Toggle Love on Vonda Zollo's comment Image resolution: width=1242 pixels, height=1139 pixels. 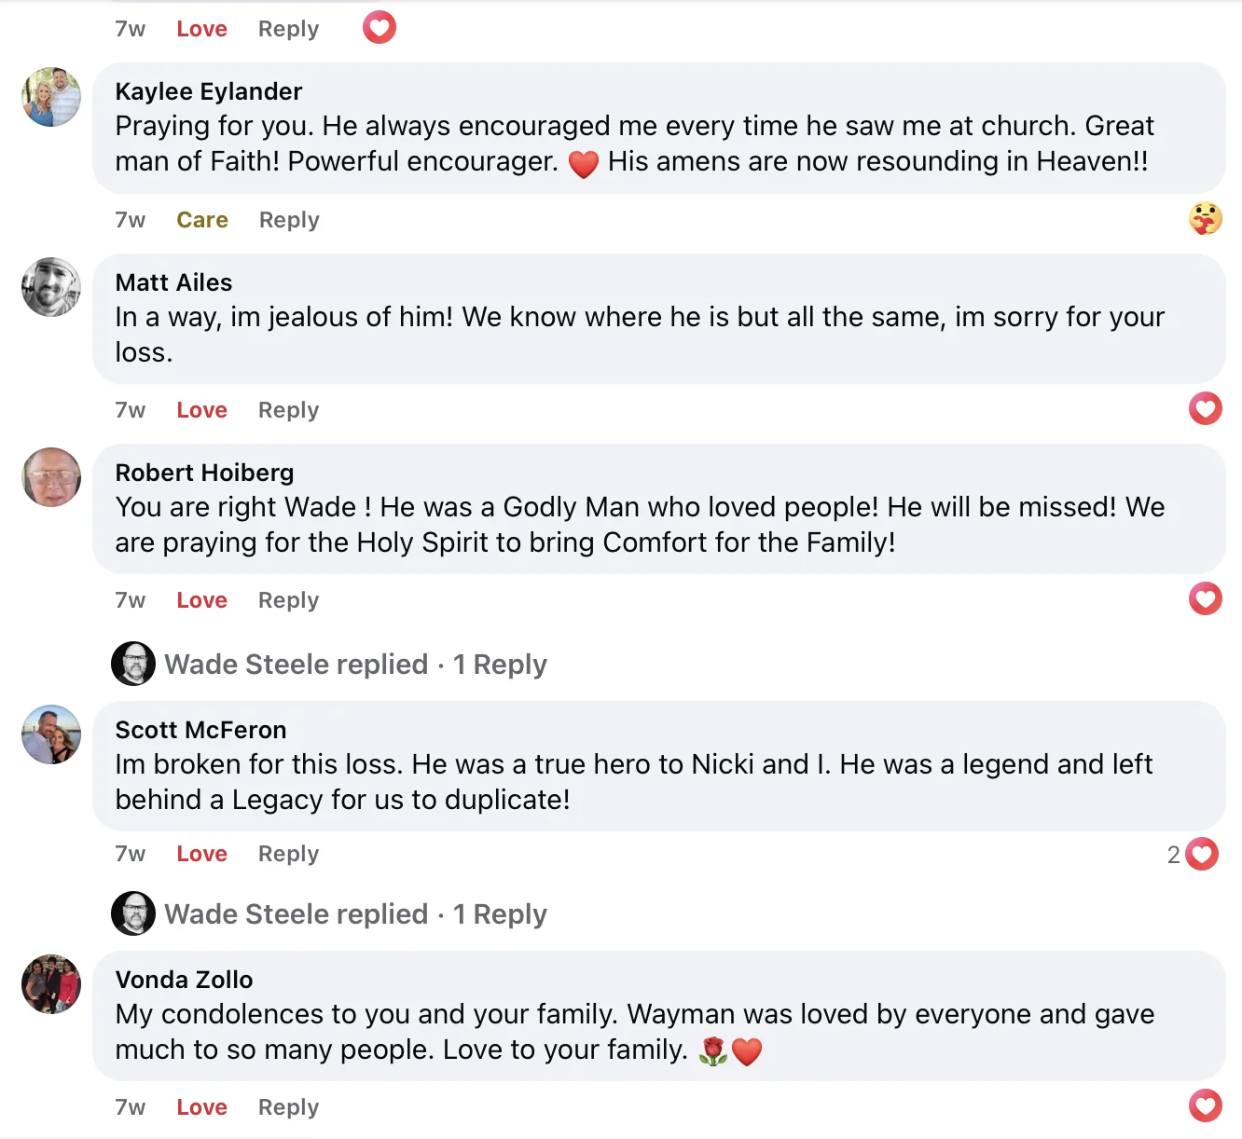(x=201, y=1107)
